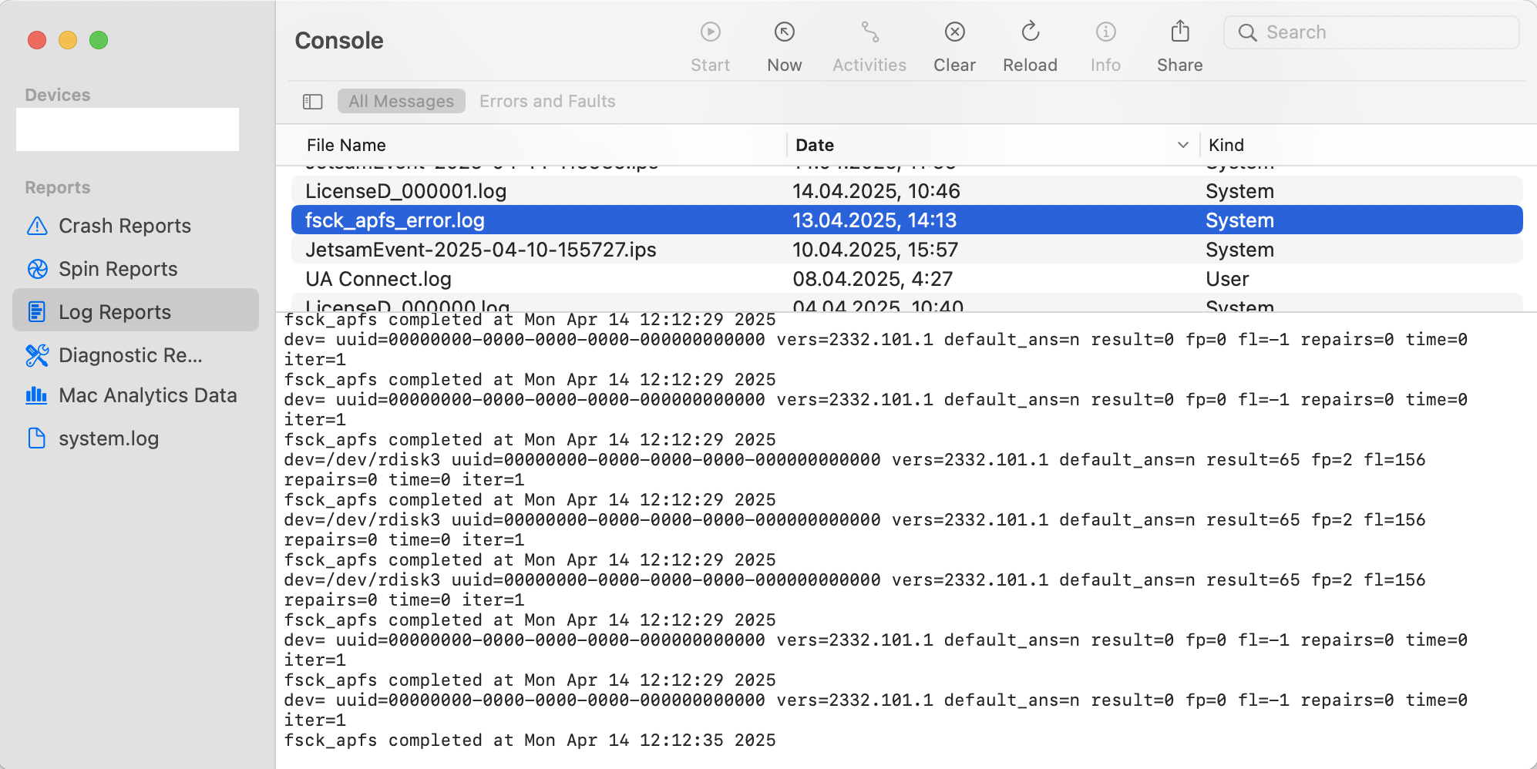Viewport: 1537px width, 769px height.
Task: Sort by the Kind column header
Action: (1226, 145)
